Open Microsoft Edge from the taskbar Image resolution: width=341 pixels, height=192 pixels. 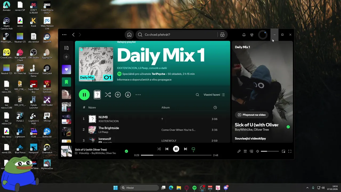tap(171, 188)
